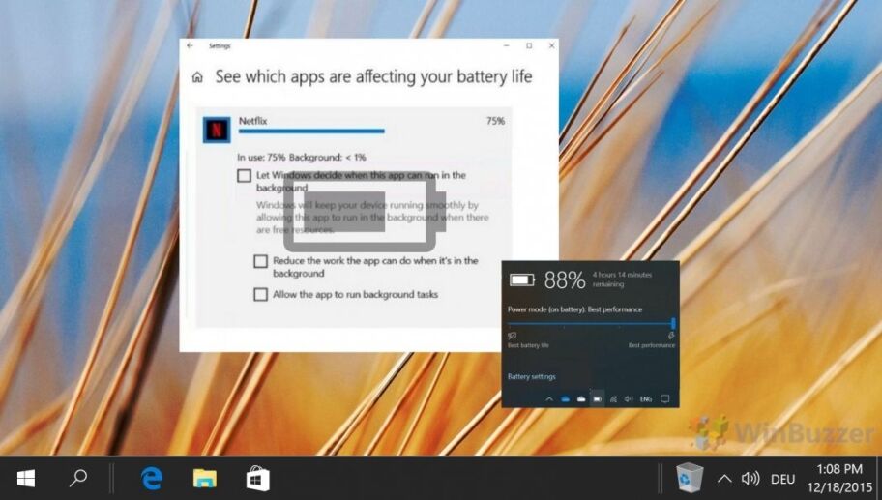Click the Netflix app name
This screenshot has width=882, height=500.
252,120
